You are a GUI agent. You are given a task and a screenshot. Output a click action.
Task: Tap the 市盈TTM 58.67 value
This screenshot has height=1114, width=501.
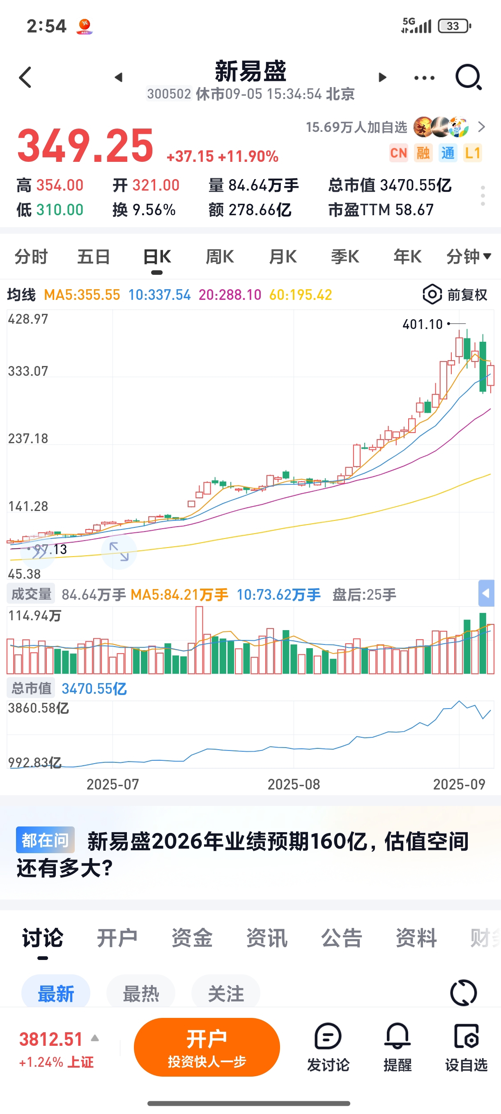click(381, 210)
